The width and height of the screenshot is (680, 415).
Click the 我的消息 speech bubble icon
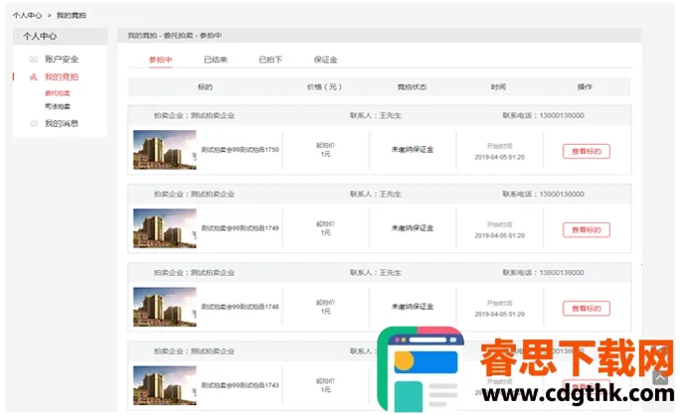34,124
